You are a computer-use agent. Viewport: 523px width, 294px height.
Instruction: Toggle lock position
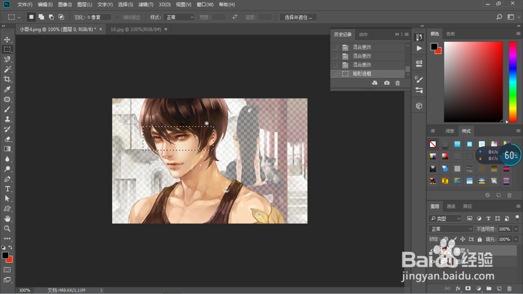(x=463, y=239)
